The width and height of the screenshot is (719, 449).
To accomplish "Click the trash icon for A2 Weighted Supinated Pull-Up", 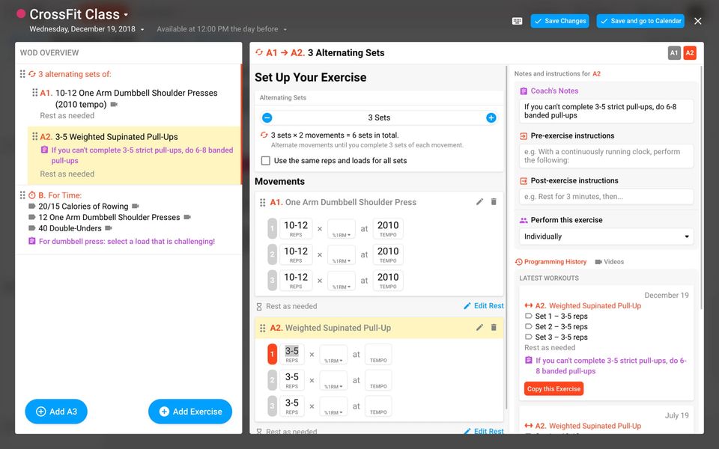I will 494,327.
